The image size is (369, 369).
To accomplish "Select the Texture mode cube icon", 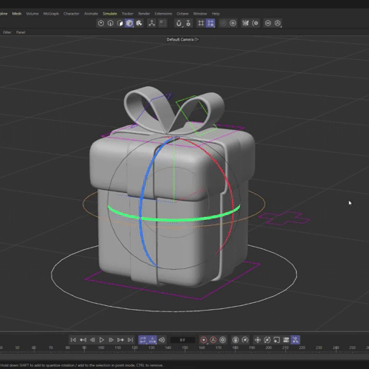I will coord(139,23).
